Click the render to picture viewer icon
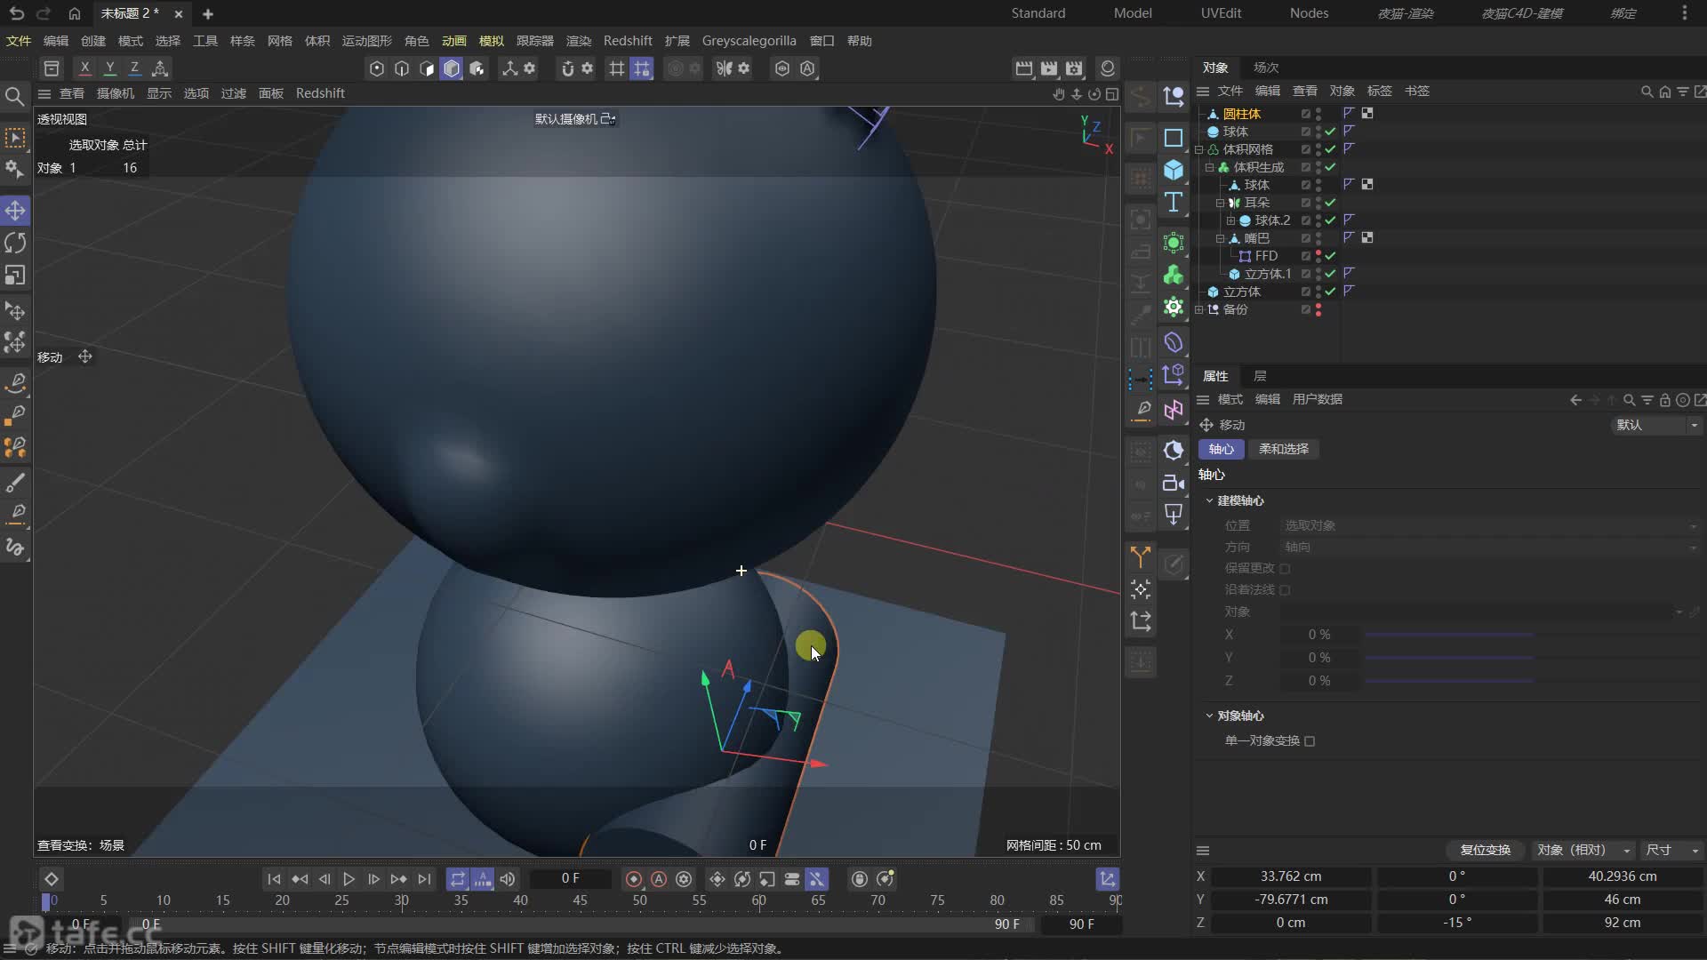Image resolution: width=1707 pixels, height=960 pixels. point(1049,68)
